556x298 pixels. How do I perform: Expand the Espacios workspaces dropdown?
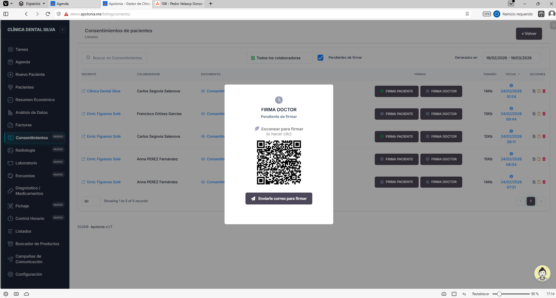coord(32,4)
